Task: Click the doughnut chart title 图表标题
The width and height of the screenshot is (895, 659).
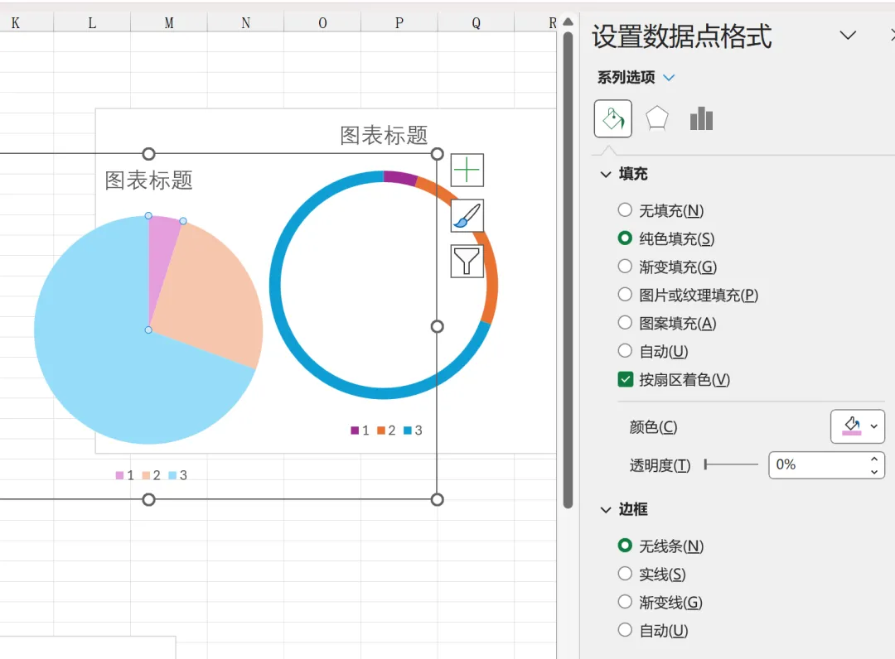Action: click(384, 135)
